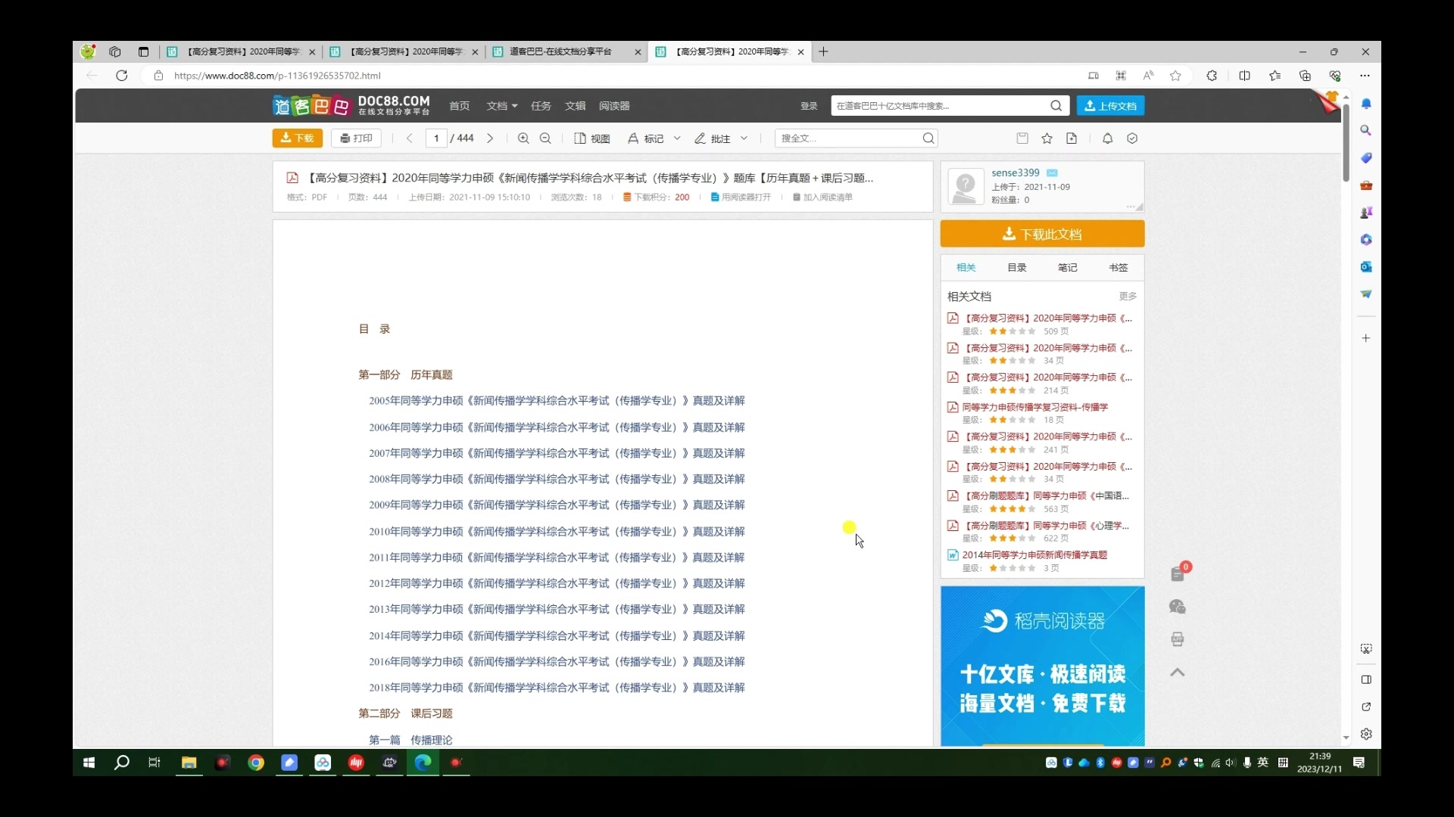Click the 稻壳阅读器 advertisement banner
Image resolution: width=1454 pixels, height=817 pixels.
tap(1042, 666)
